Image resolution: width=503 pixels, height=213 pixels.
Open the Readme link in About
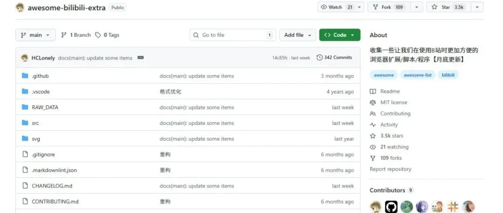click(x=390, y=91)
